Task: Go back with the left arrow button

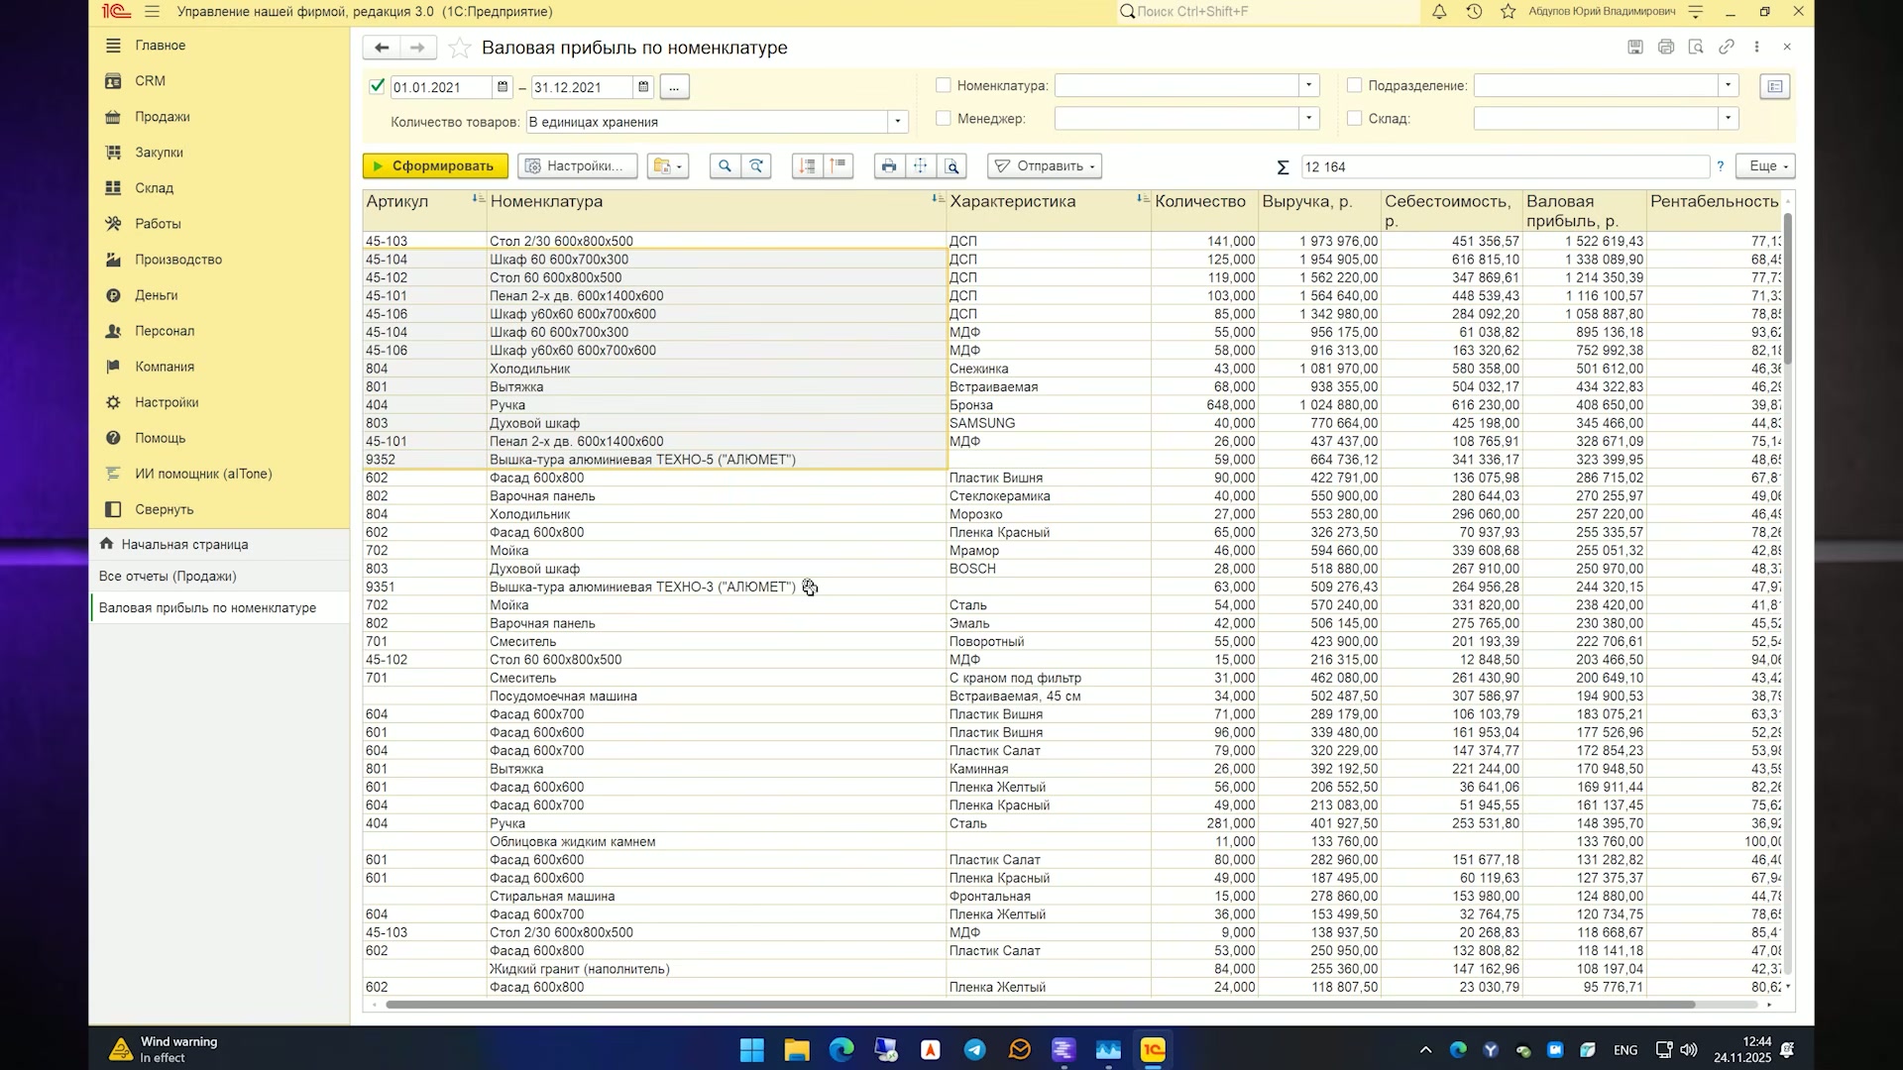Action: [382, 48]
